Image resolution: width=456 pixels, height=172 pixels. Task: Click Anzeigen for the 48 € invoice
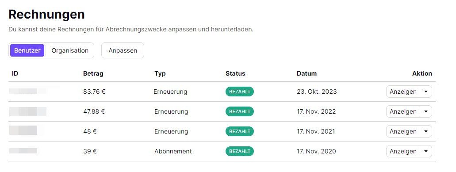click(403, 131)
